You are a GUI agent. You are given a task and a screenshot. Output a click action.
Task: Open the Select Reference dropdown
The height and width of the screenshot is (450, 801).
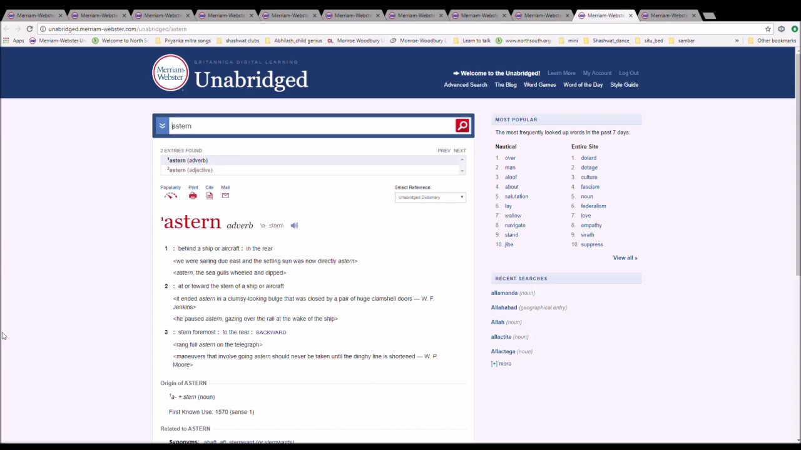tap(431, 197)
